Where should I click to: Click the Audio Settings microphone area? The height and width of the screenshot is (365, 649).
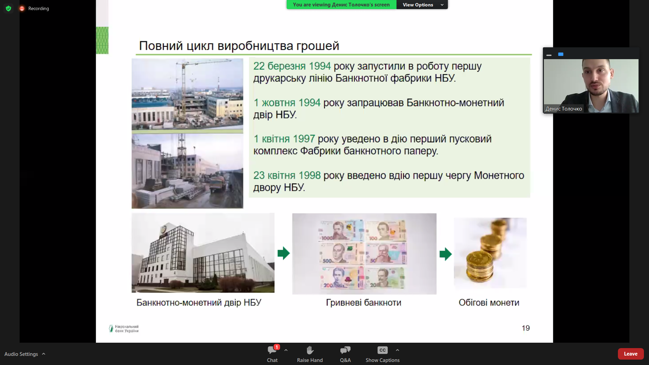coord(21,354)
